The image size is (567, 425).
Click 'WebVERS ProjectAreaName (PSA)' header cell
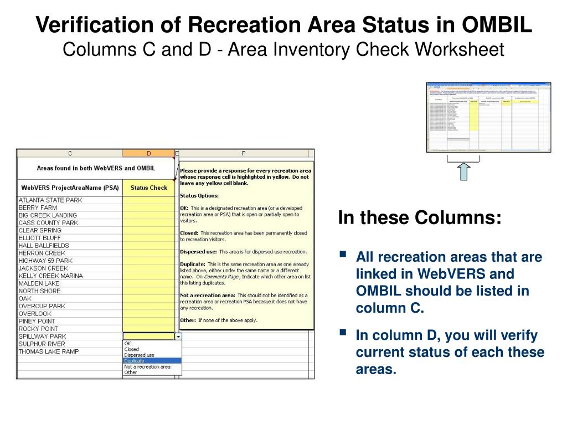70,188
